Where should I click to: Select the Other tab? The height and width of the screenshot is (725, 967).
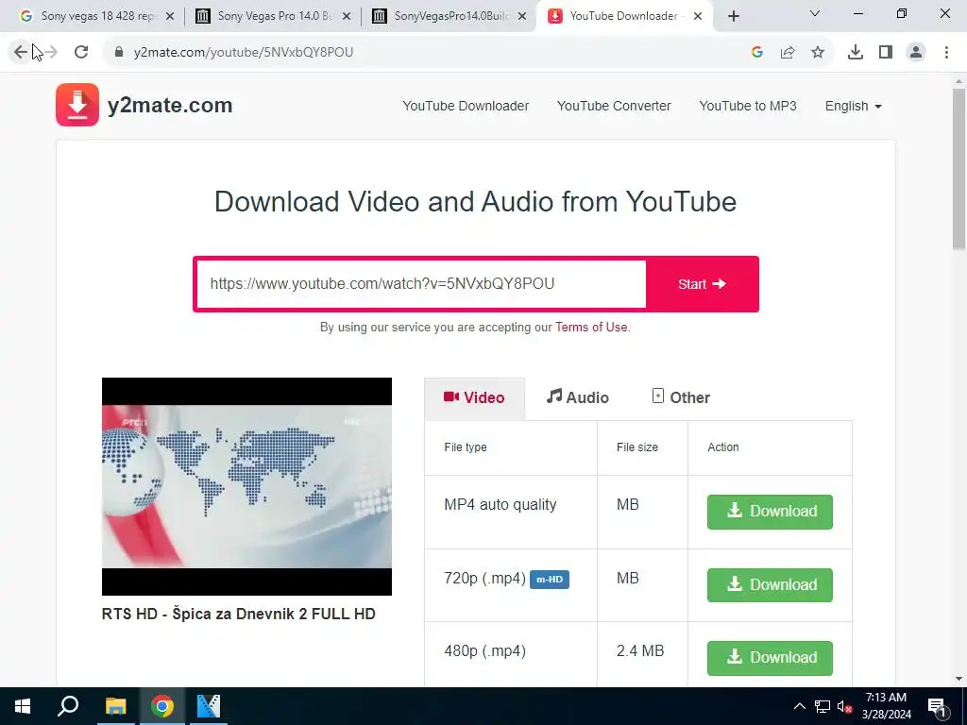(x=681, y=397)
